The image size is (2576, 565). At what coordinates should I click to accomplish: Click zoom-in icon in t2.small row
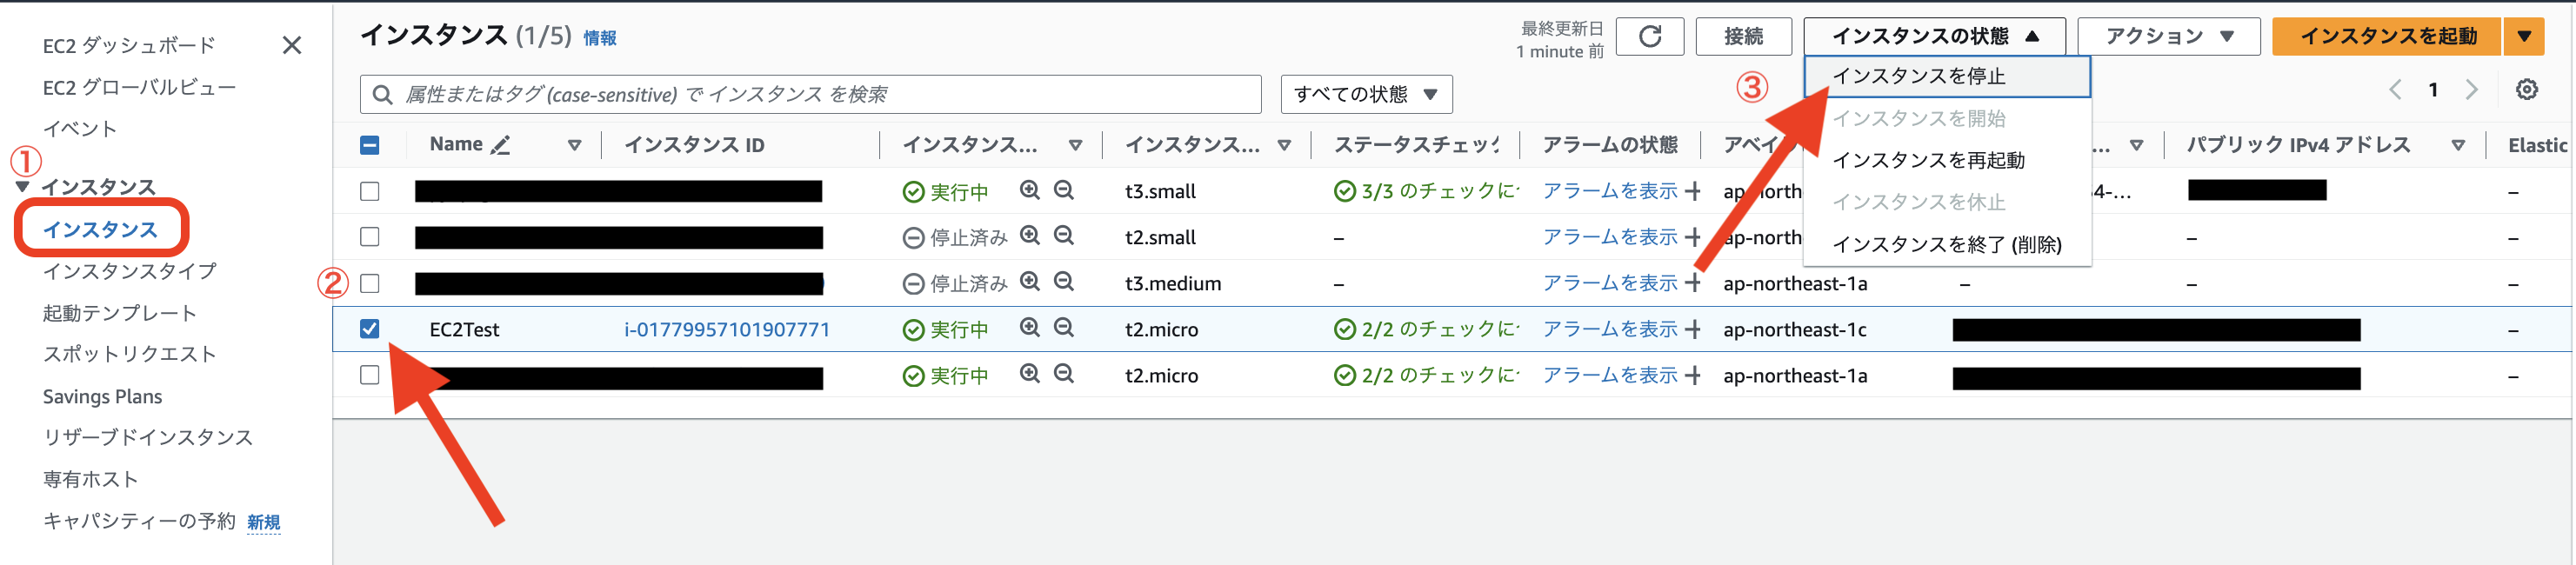click(1030, 235)
